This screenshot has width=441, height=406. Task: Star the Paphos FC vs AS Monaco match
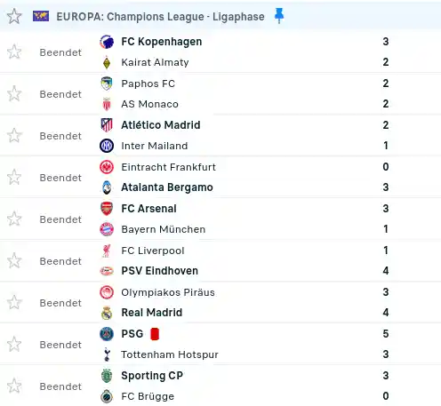[14, 93]
